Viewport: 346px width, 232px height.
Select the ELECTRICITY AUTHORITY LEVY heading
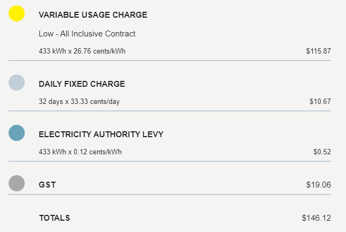point(101,134)
